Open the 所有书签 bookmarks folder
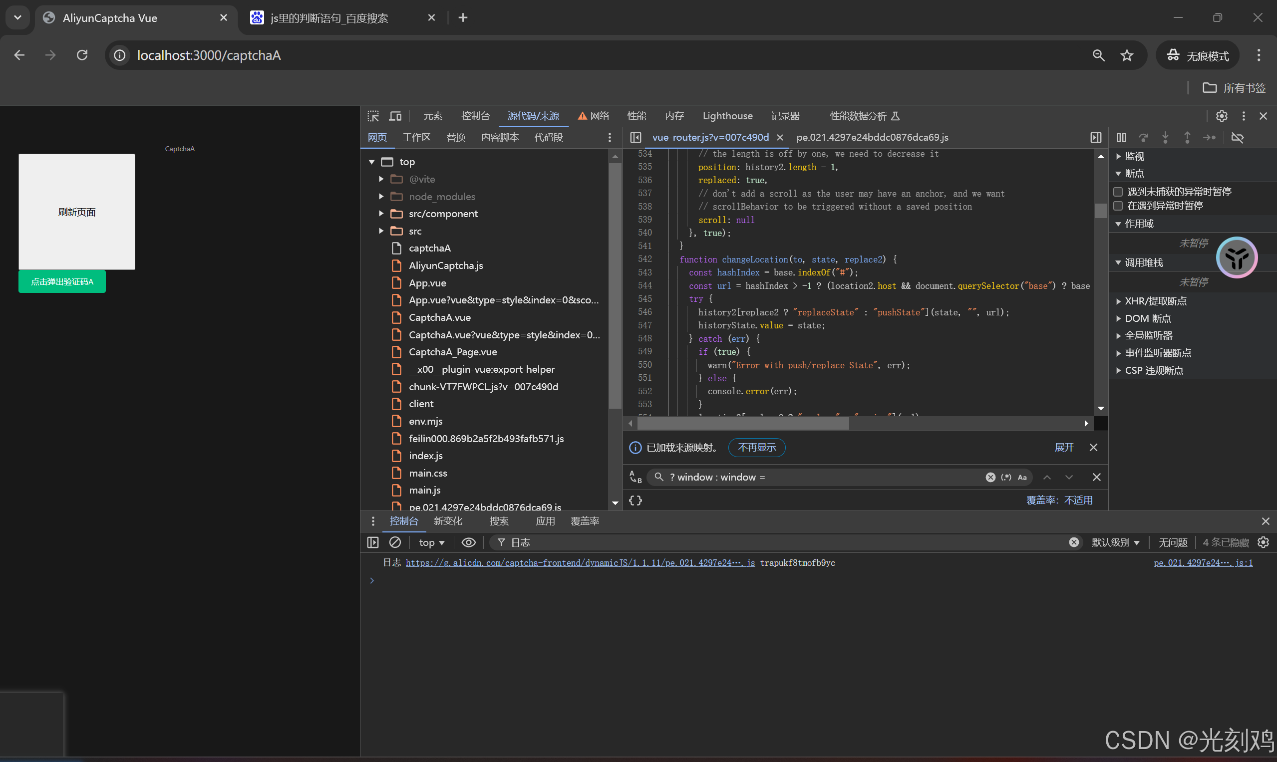This screenshot has height=762, width=1277. pos(1234,88)
